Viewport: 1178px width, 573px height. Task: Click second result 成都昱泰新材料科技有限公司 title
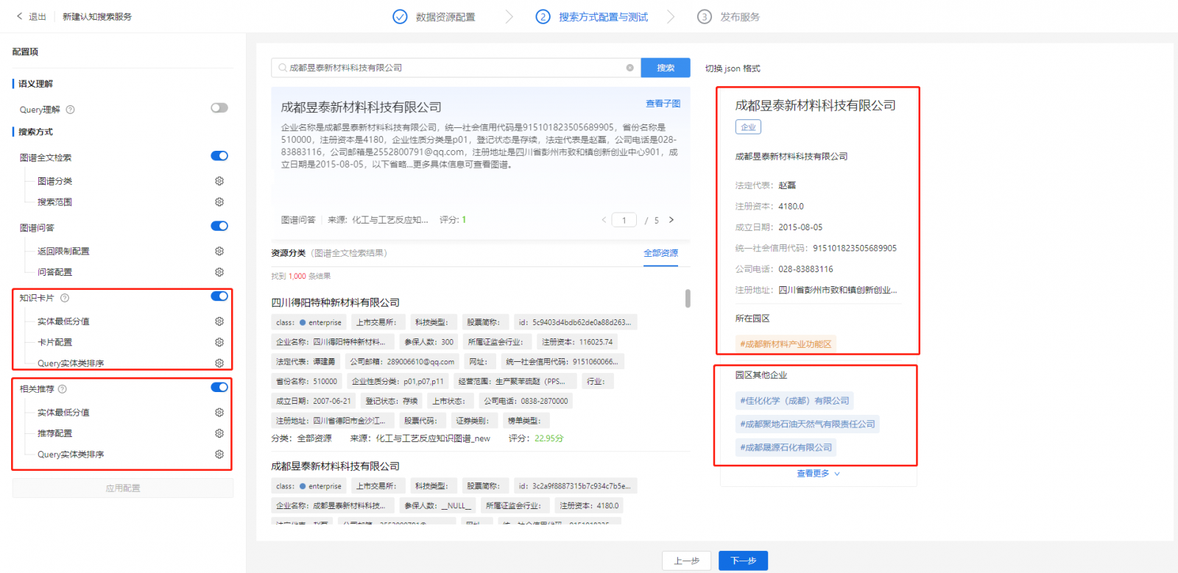[x=335, y=466]
